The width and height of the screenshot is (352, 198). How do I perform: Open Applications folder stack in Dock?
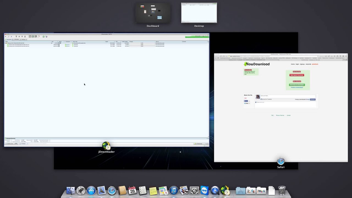click(241, 190)
